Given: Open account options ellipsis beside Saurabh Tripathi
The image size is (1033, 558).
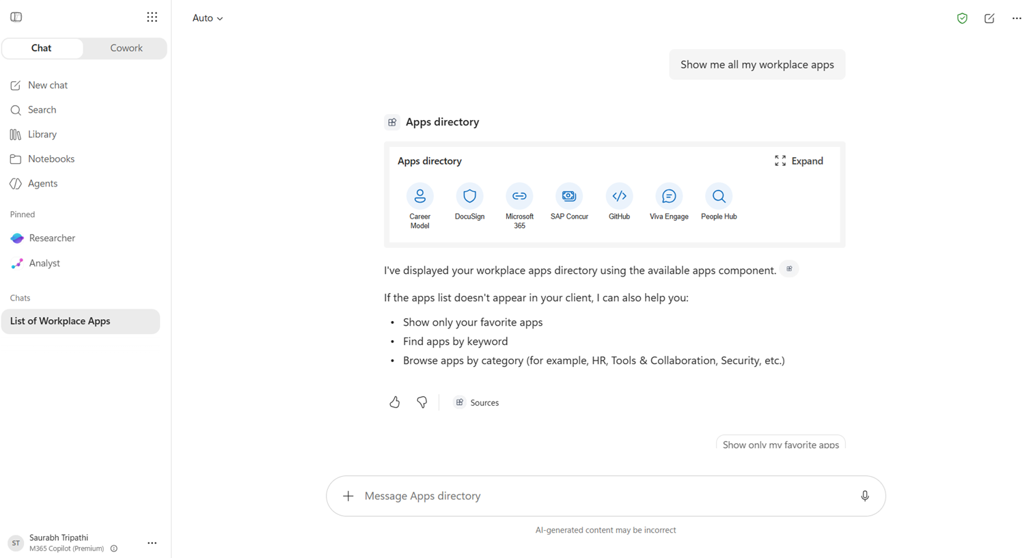Looking at the screenshot, I should click(152, 543).
